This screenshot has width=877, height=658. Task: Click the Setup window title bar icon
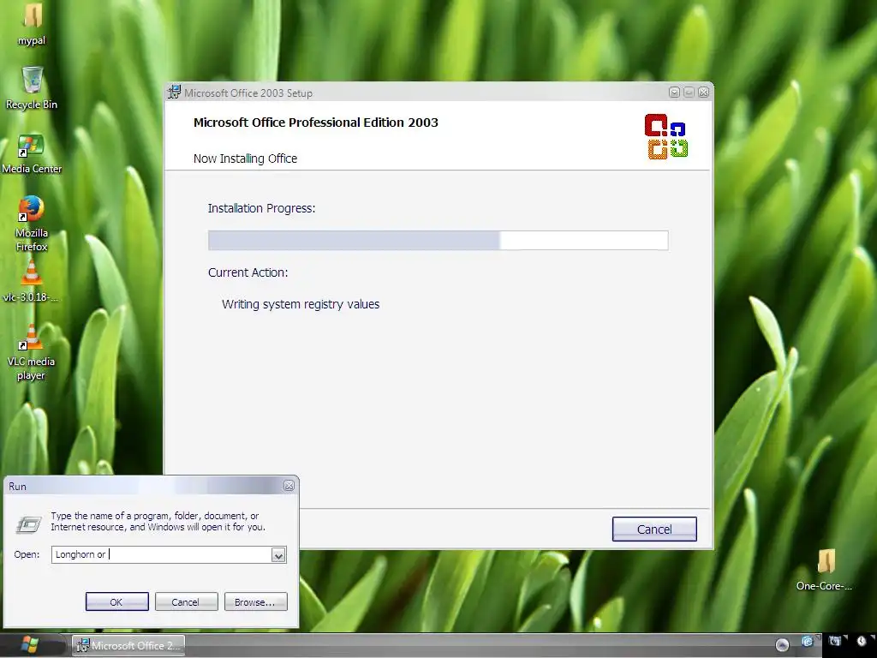[175, 92]
